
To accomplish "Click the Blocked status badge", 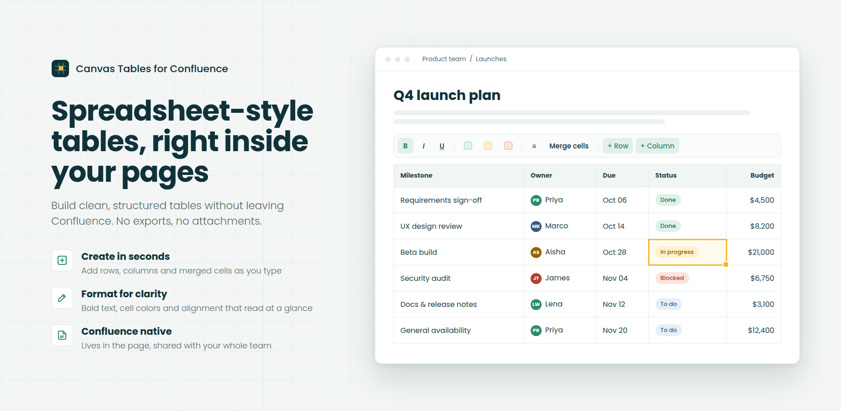I will pos(672,278).
